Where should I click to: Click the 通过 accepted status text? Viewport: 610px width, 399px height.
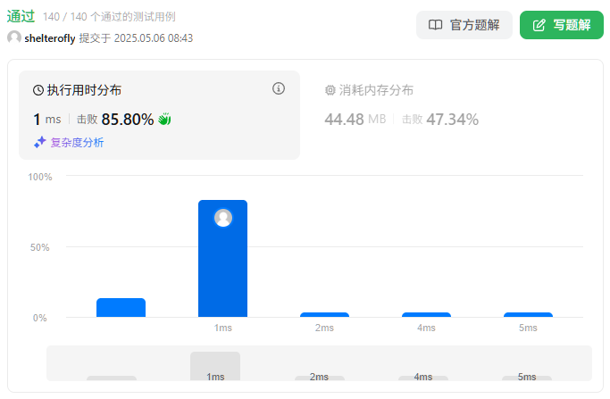coord(21,16)
